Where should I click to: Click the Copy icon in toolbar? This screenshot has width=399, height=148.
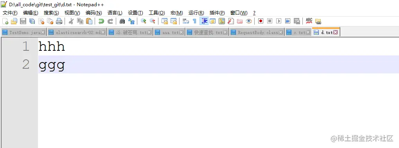(80, 21)
